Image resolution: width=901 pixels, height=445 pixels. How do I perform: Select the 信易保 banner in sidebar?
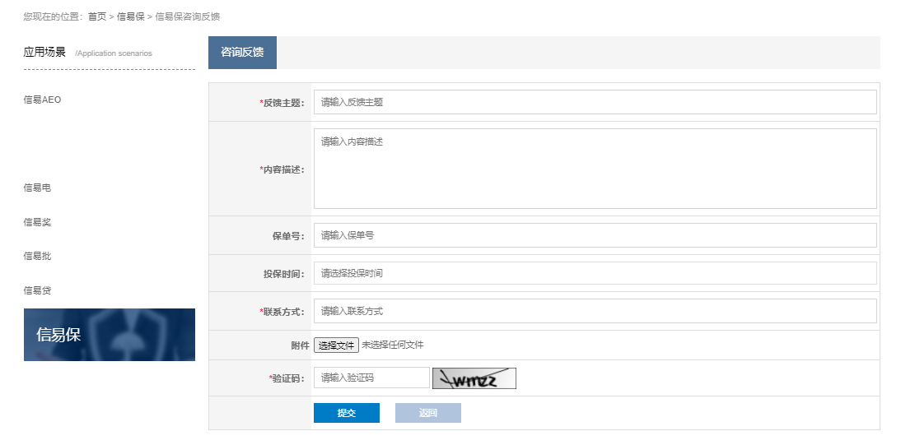click(x=110, y=335)
